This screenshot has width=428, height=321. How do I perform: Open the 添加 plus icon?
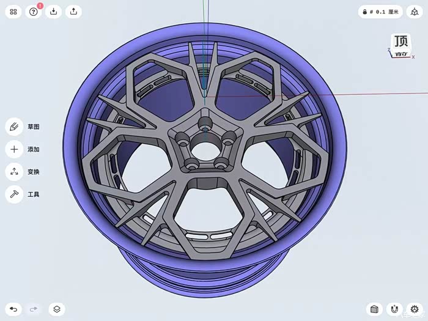(x=14, y=149)
